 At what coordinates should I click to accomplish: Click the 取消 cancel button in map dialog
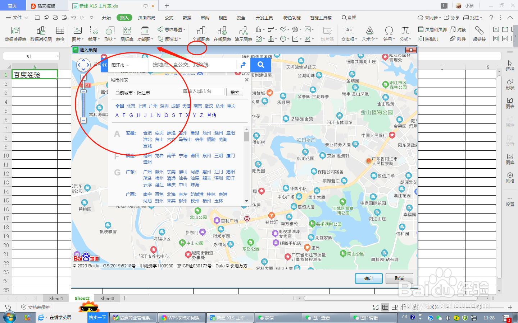click(399, 278)
